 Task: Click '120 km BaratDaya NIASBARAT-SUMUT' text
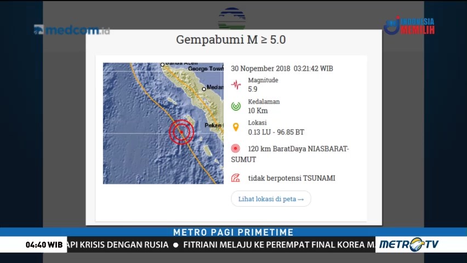[x=290, y=154]
